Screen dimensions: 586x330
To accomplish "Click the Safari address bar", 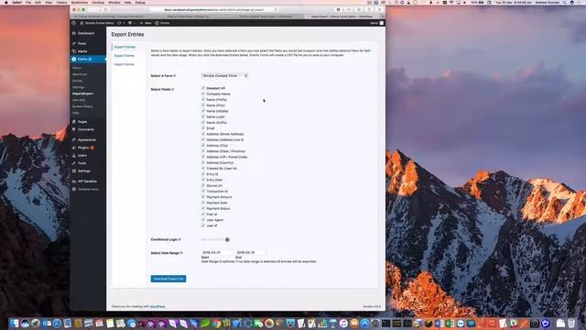I will coord(213,10).
